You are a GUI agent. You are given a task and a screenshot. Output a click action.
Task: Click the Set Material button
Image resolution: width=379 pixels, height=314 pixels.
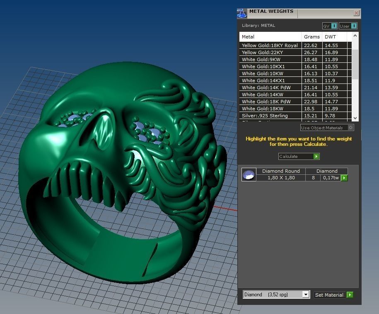coord(333,295)
